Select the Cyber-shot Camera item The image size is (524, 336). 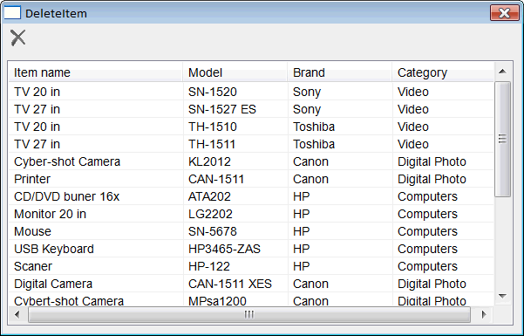[x=251, y=161]
